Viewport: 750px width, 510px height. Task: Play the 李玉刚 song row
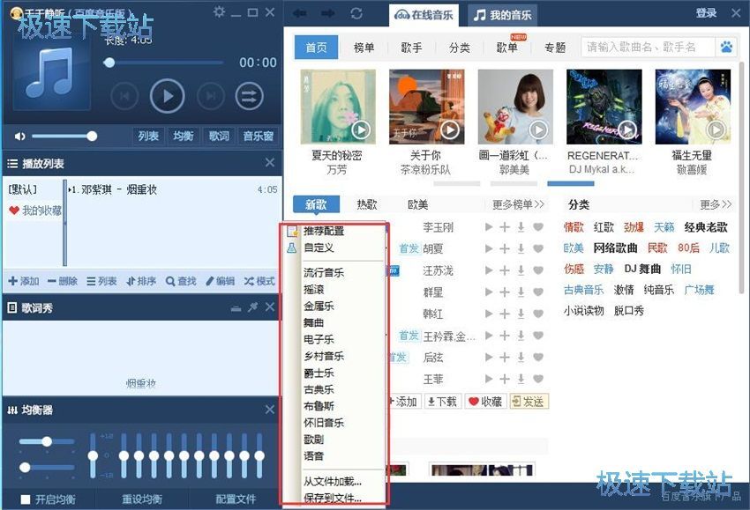tap(488, 227)
